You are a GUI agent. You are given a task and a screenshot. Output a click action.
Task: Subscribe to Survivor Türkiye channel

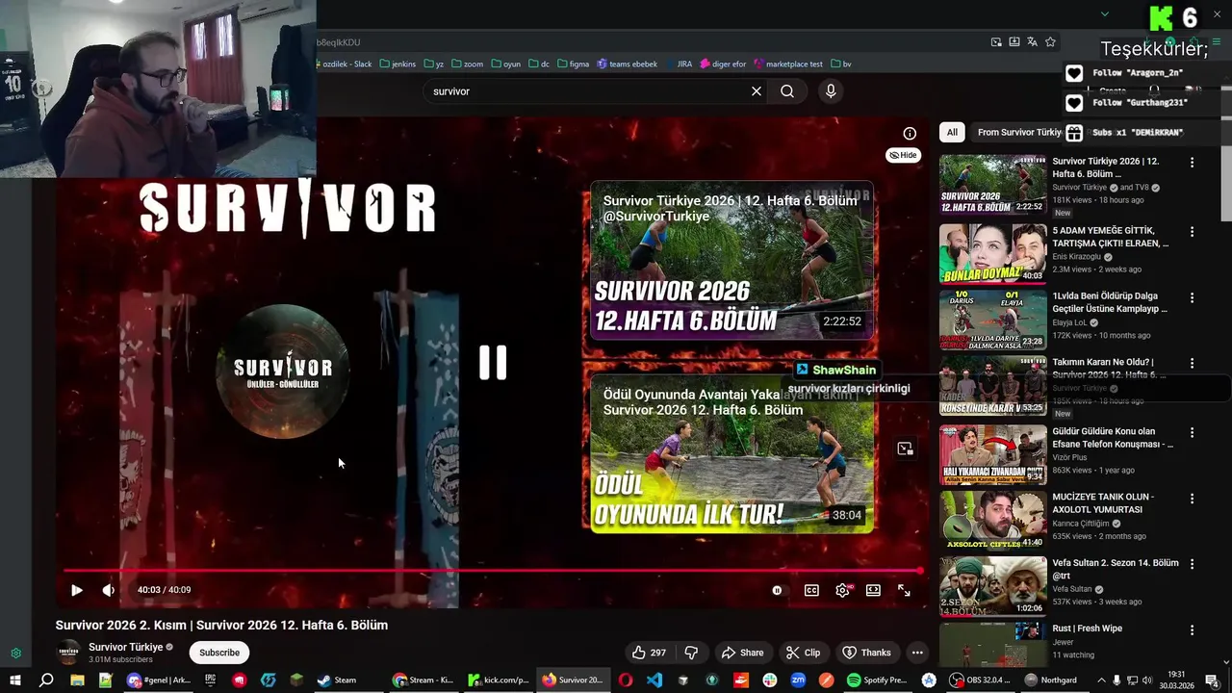click(219, 653)
